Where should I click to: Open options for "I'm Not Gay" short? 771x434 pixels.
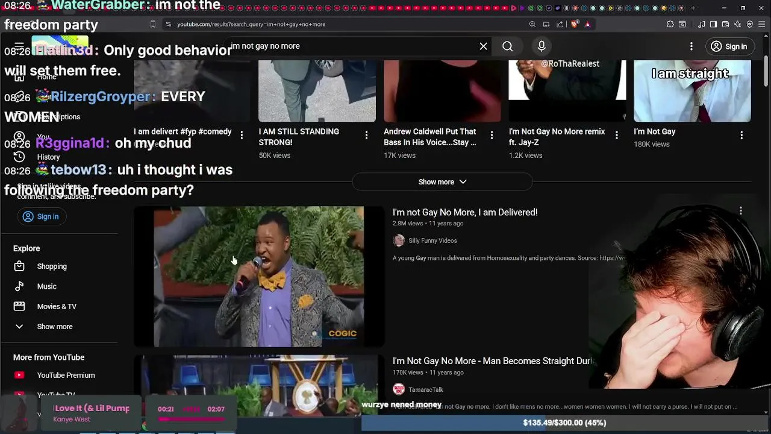tap(741, 136)
